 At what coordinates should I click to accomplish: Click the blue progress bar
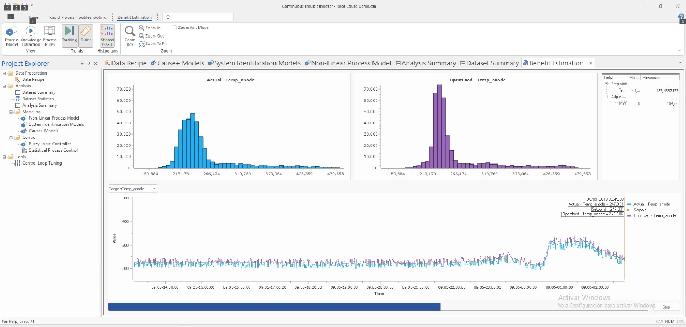click(x=273, y=307)
